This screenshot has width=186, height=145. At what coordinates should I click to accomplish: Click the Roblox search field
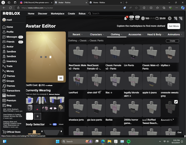tap(110, 13)
